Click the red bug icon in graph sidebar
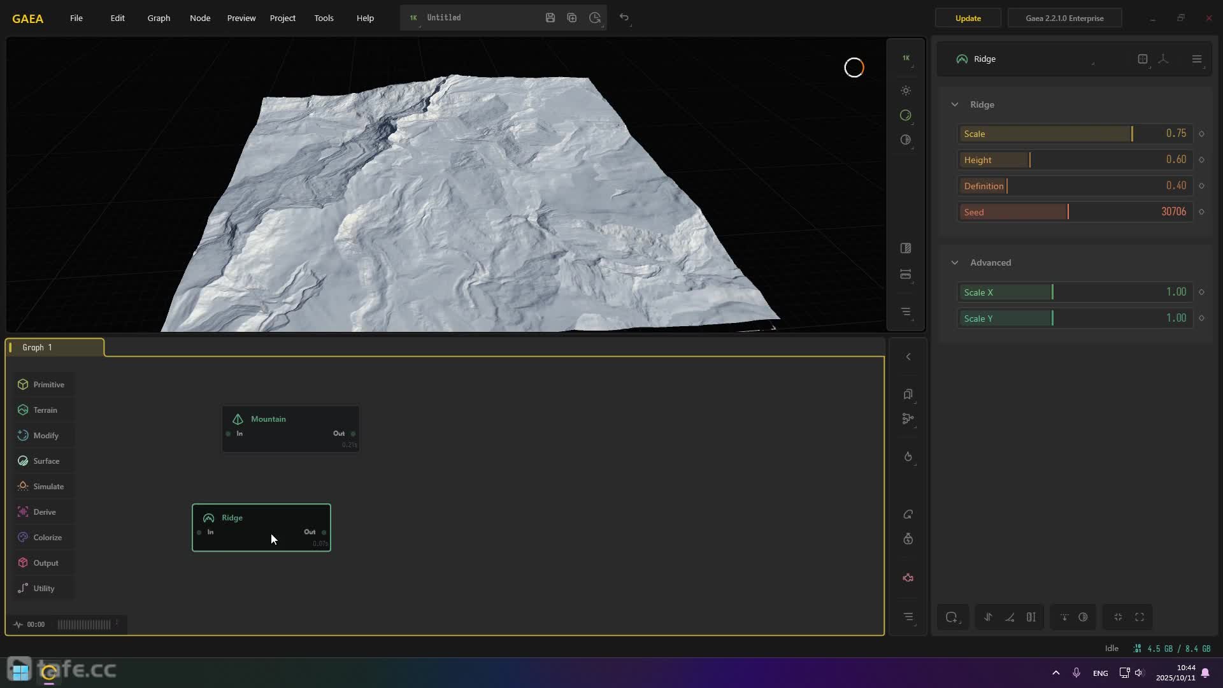1223x688 pixels. tap(908, 578)
